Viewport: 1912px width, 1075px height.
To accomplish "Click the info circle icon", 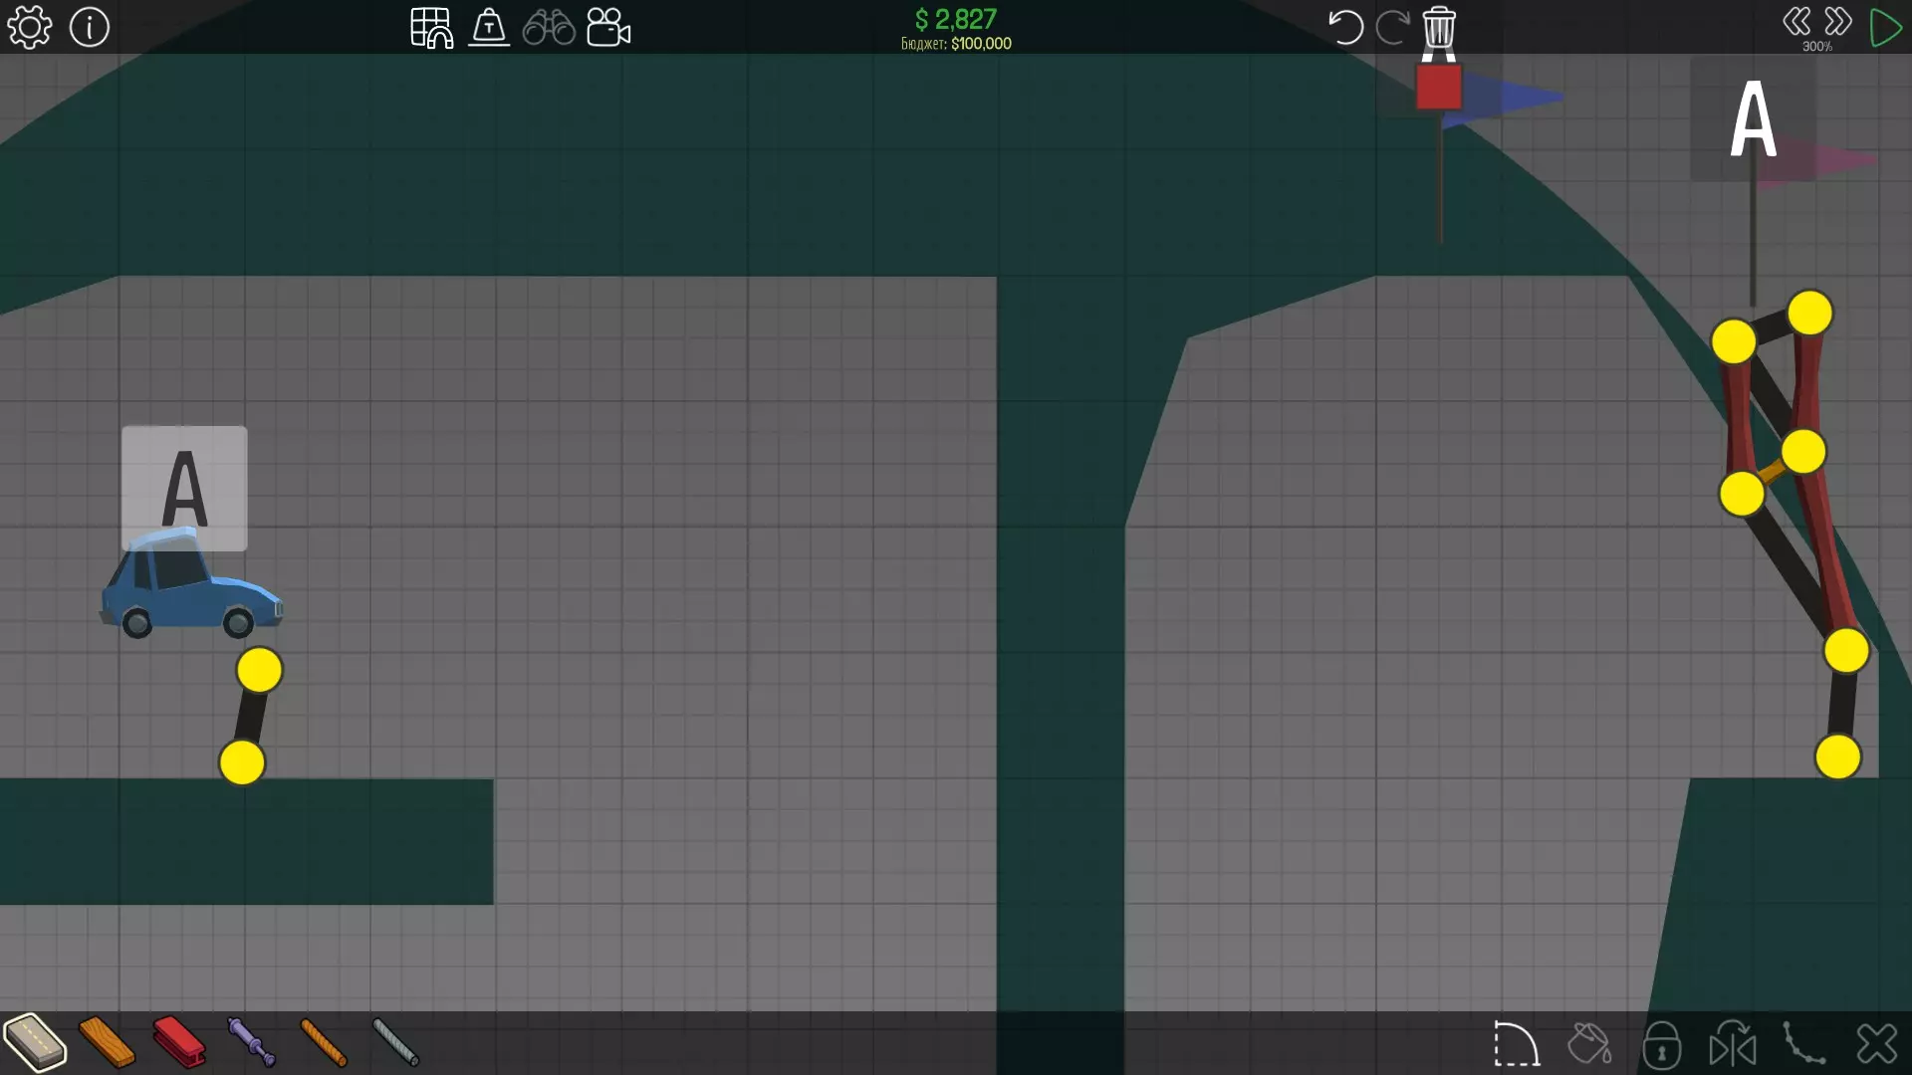I will pyautogui.click(x=90, y=27).
